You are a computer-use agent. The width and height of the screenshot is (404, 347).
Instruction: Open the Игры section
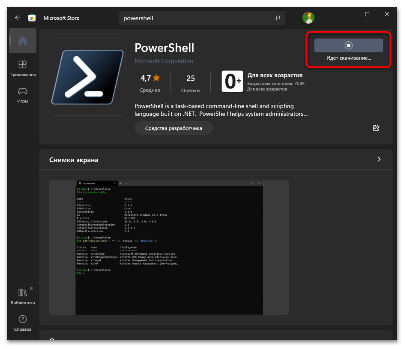[23, 95]
